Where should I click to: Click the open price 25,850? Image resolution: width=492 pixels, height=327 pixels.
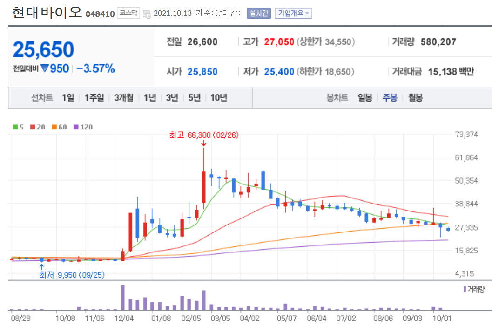click(202, 72)
